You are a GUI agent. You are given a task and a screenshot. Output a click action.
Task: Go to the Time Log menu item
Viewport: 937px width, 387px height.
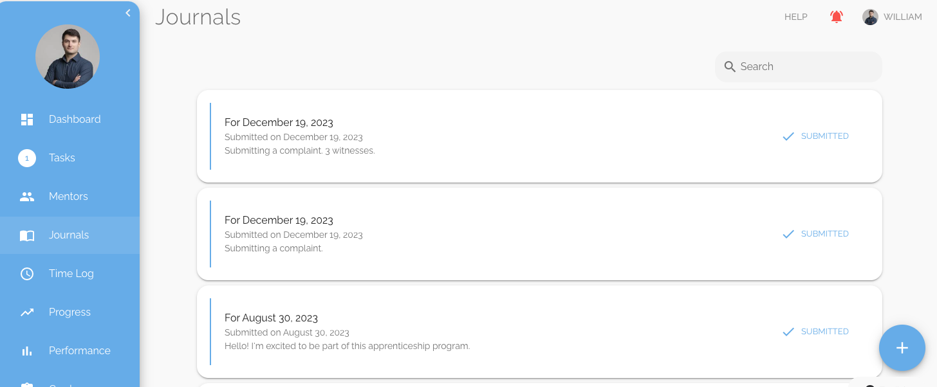point(71,274)
